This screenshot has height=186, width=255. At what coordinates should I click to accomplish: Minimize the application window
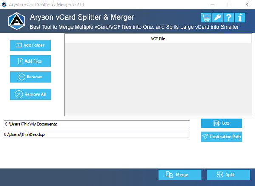(212, 5)
